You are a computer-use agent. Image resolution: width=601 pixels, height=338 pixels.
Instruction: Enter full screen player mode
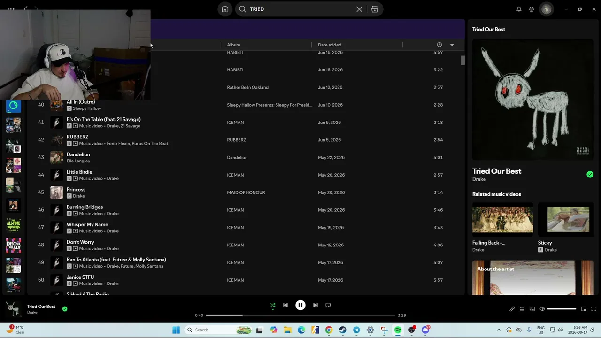[593, 309]
